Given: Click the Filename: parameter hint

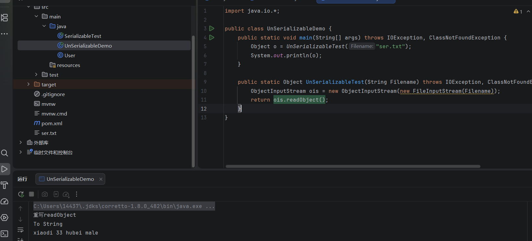Looking at the screenshot, I should 362,46.
